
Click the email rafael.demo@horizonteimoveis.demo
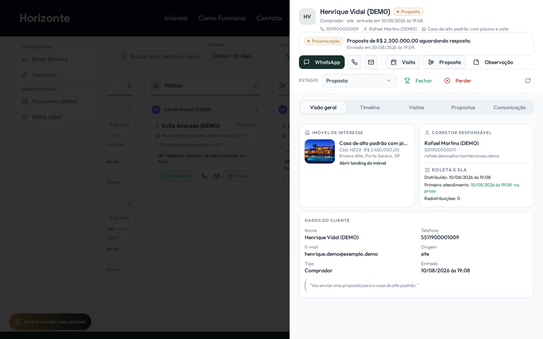point(462,156)
